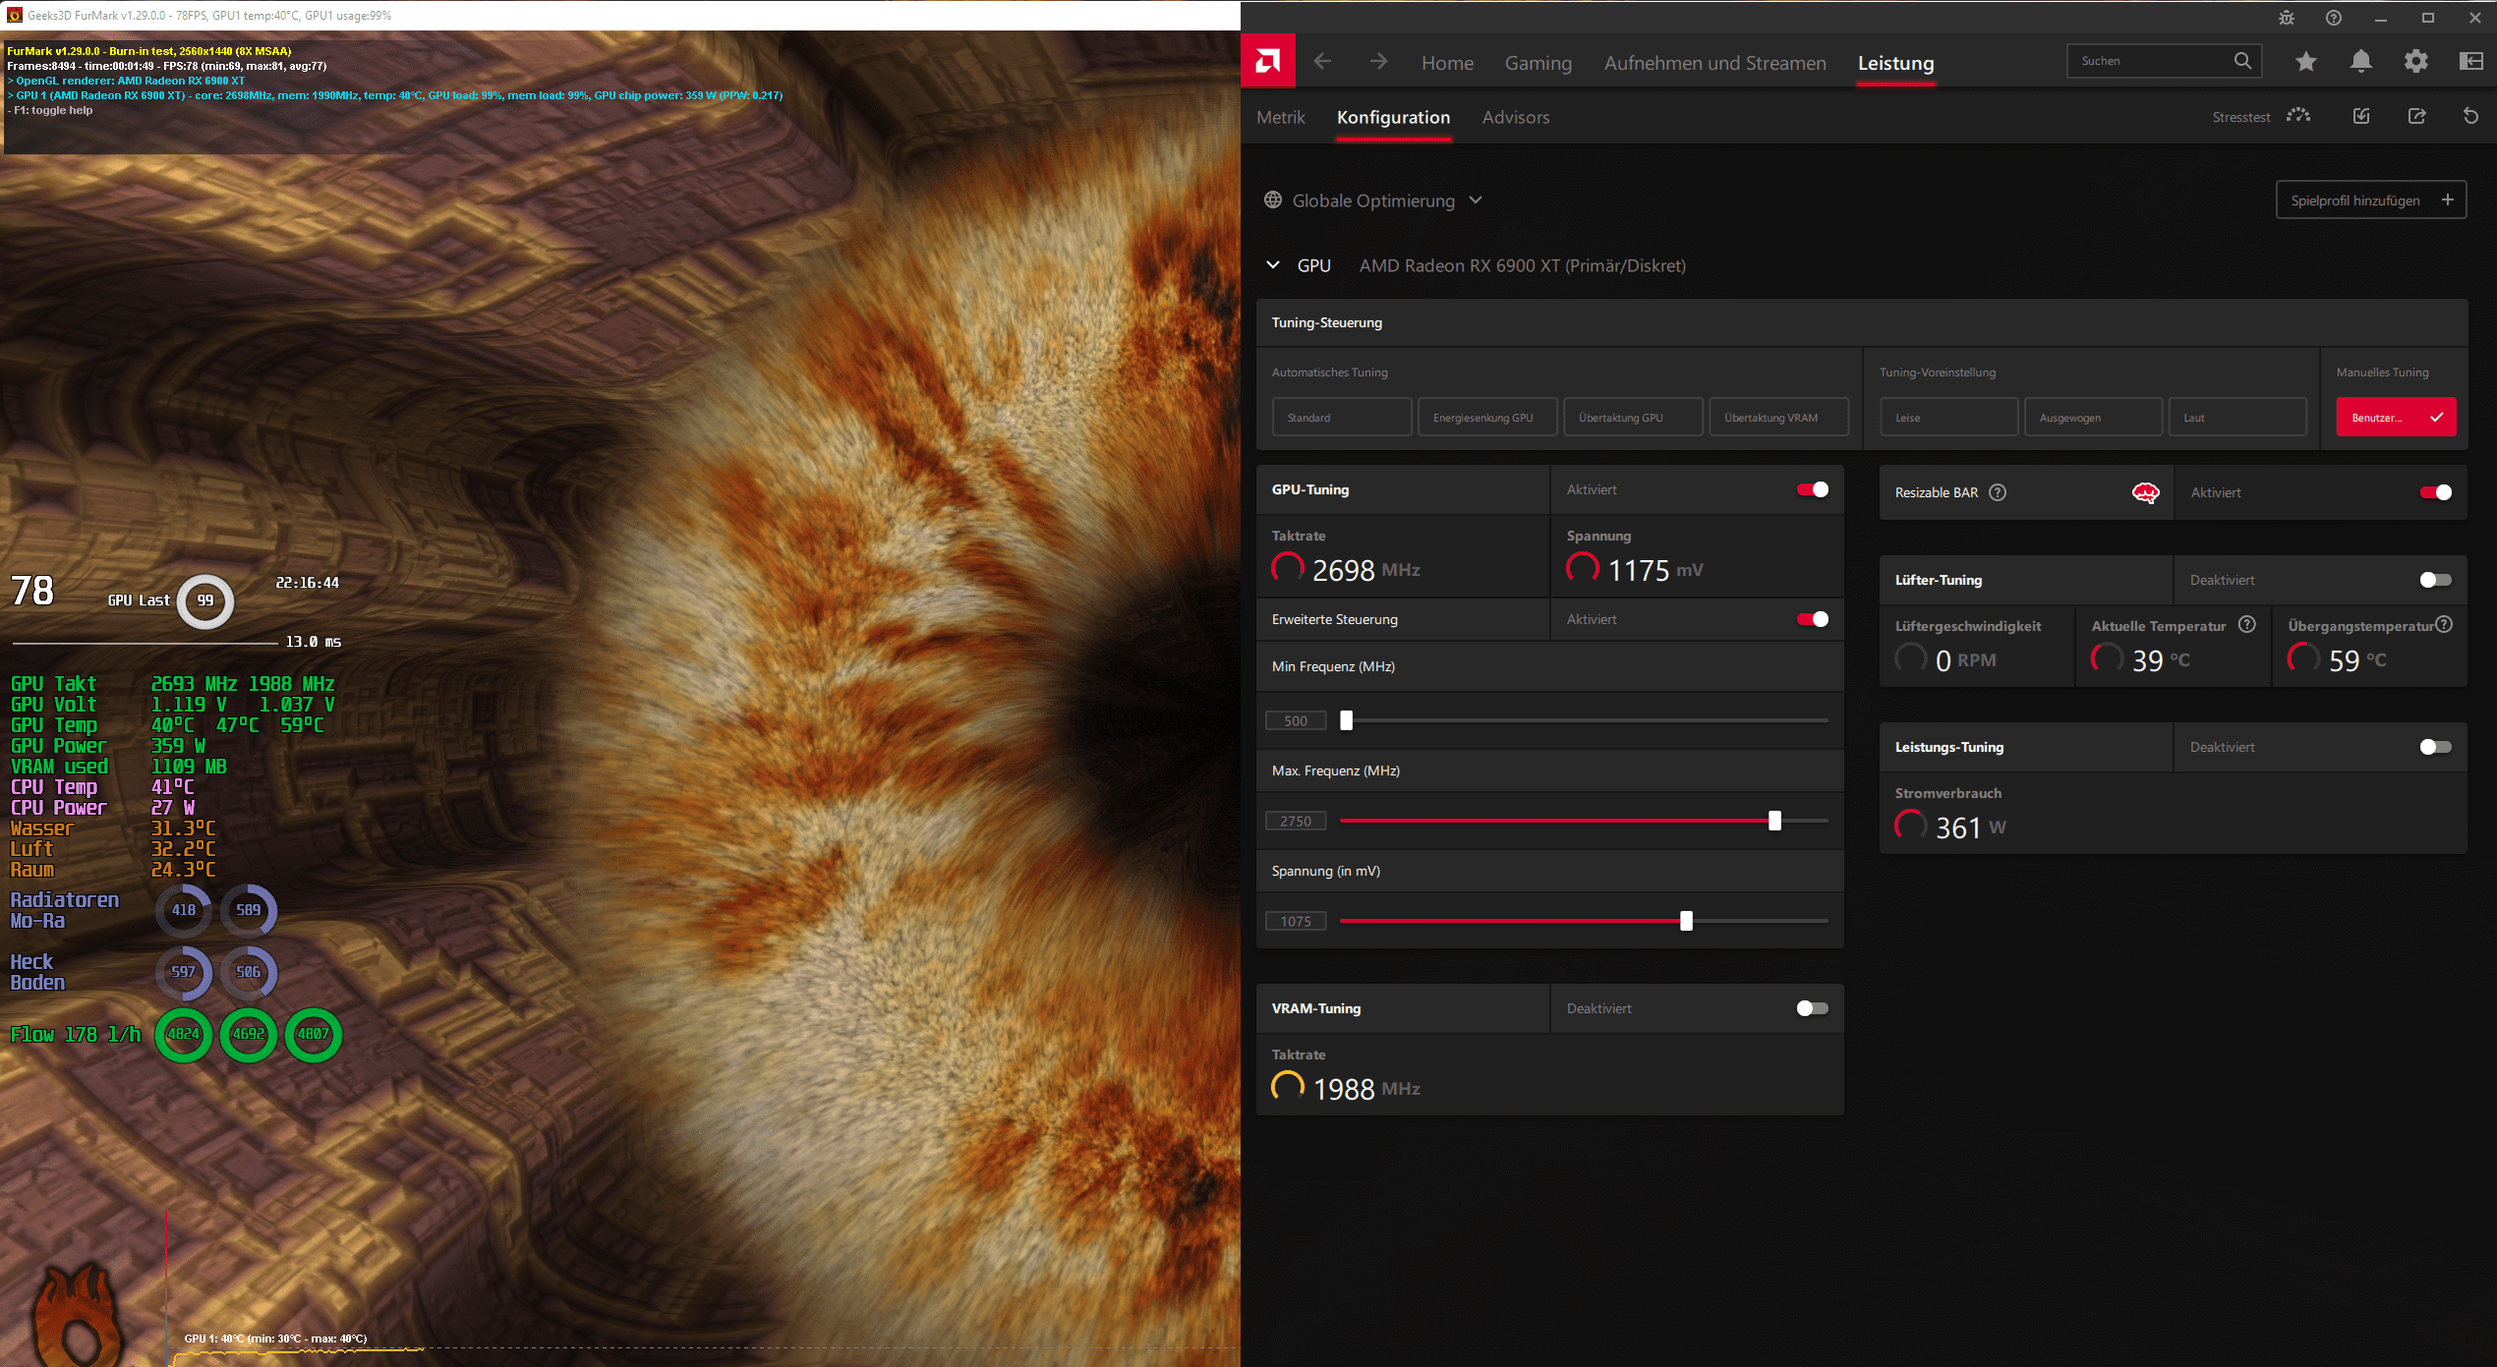
Task: Open the Home tab
Action: 1447,63
